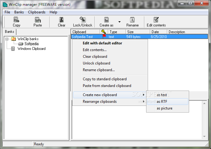The image size is (211, 149).
Task: Click the Edit contents toolbar icon
Action: coord(156,20)
